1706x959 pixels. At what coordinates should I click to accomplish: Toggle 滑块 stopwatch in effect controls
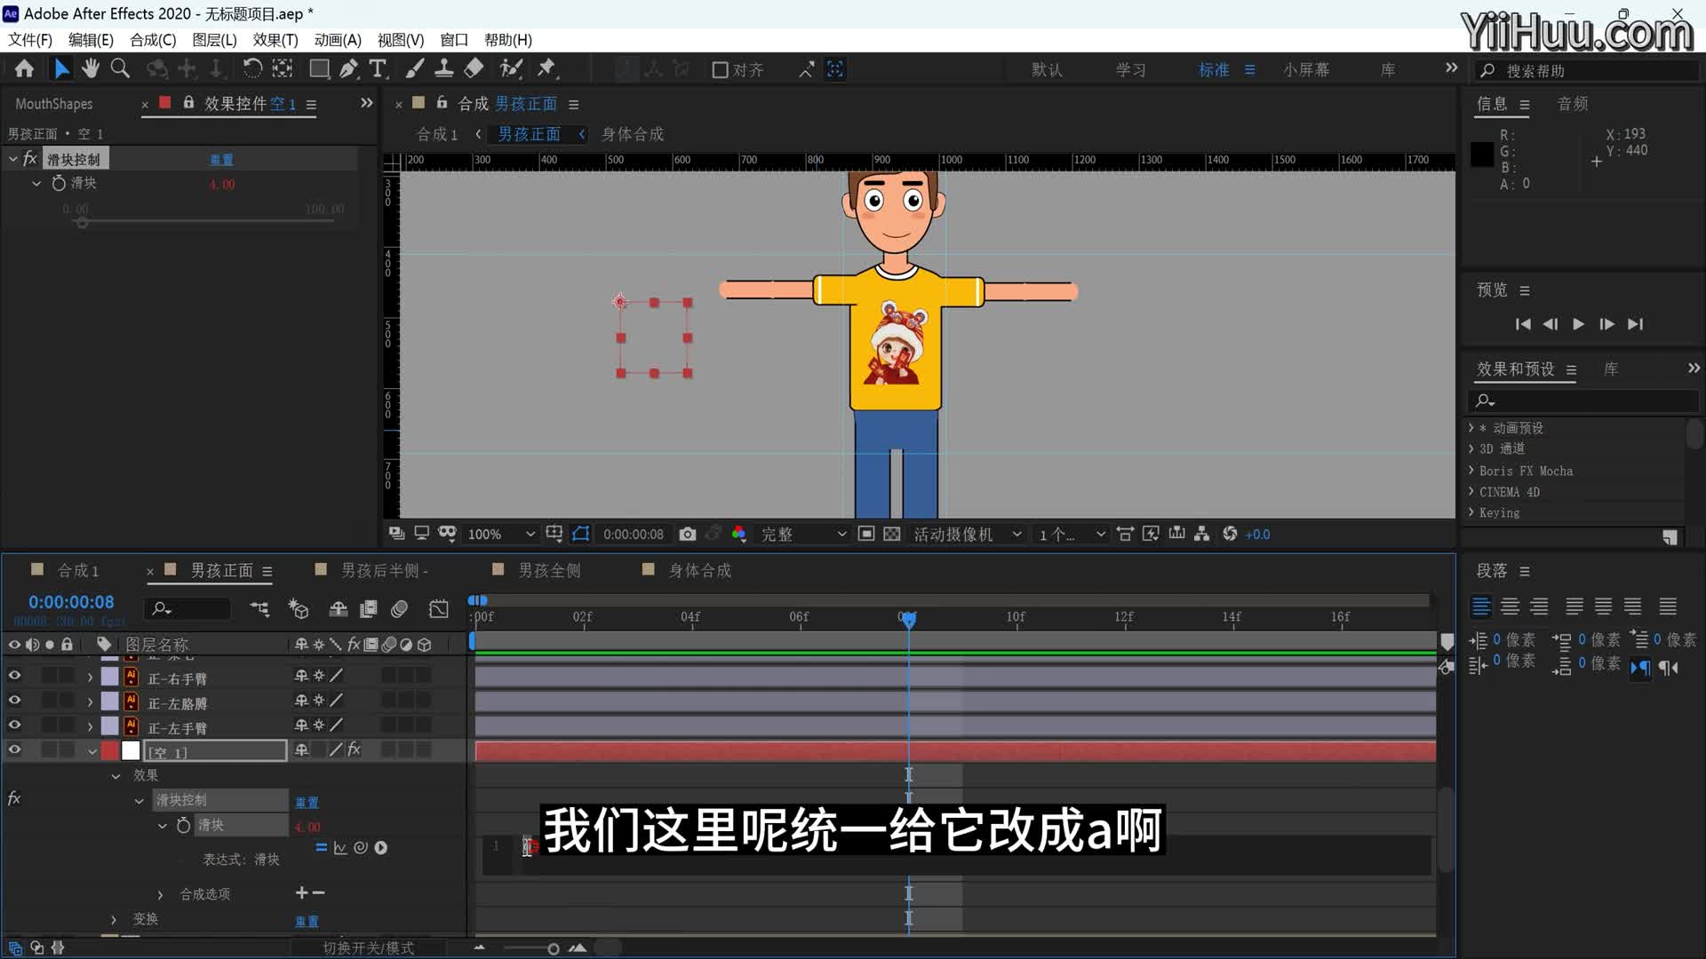tap(59, 183)
